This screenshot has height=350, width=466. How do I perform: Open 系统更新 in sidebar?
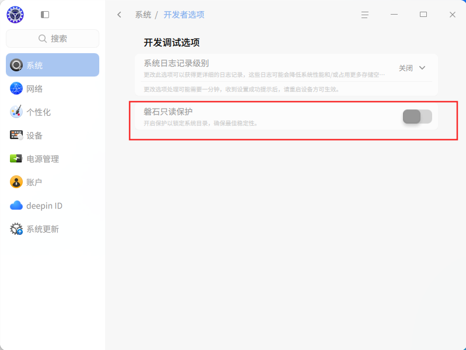53,229
